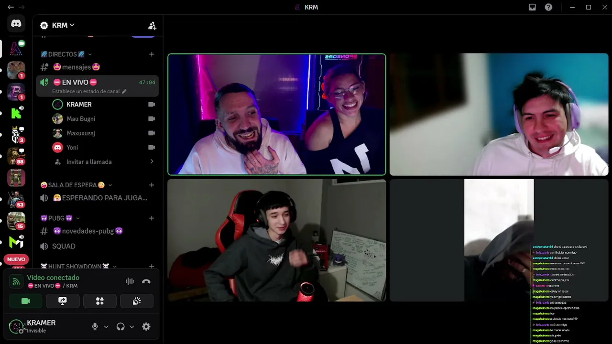This screenshot has height=344, width=612.
Task: Join the SQUAD voice channel
Action: click(98, 246)
